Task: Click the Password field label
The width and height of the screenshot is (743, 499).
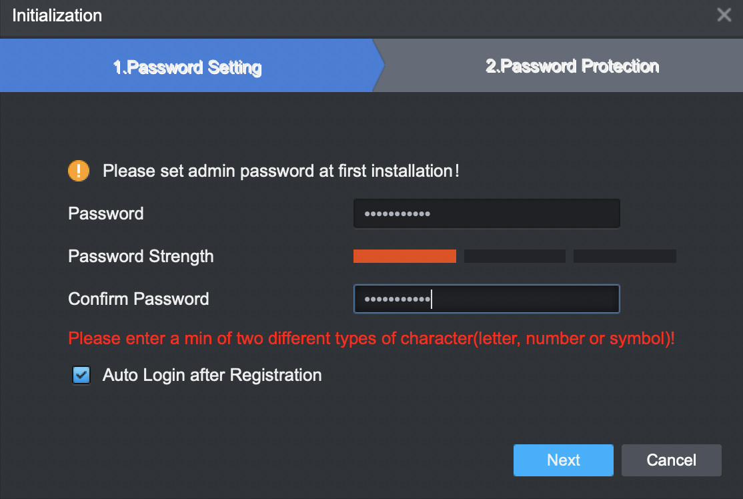Action: [106, 213]
